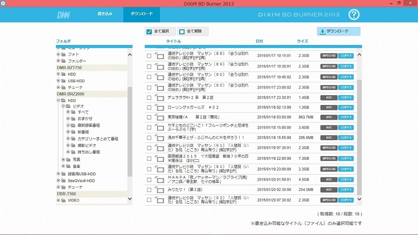Check the box for MANPA row

(x=149, y=180)
